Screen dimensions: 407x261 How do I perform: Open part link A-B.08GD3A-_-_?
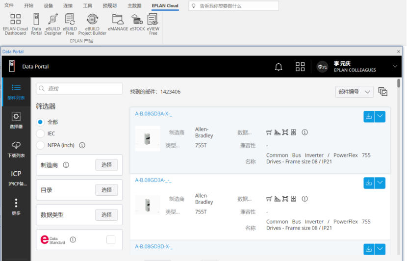153,180
